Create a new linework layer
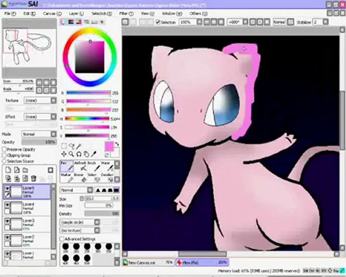 click(x=17, y=170)
